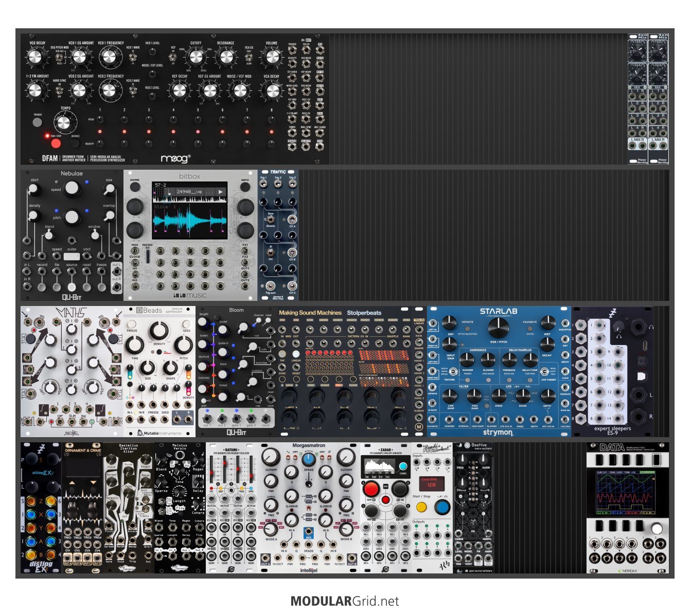Select the Maths module
Viewport: 690px width, 612px height.
click(x=72, y=372)
